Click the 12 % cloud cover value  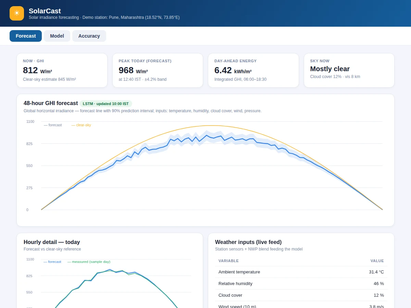point(379,295)
